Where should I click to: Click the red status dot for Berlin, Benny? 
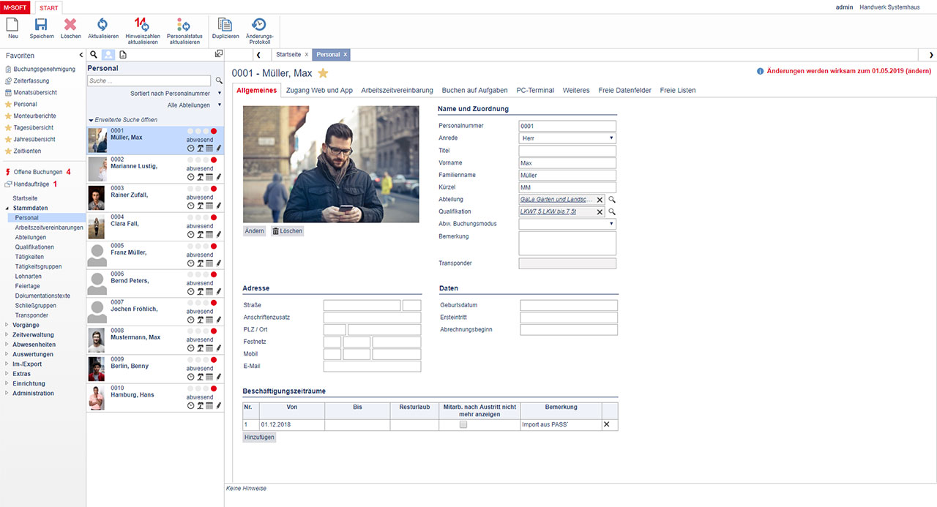(214, 360)
